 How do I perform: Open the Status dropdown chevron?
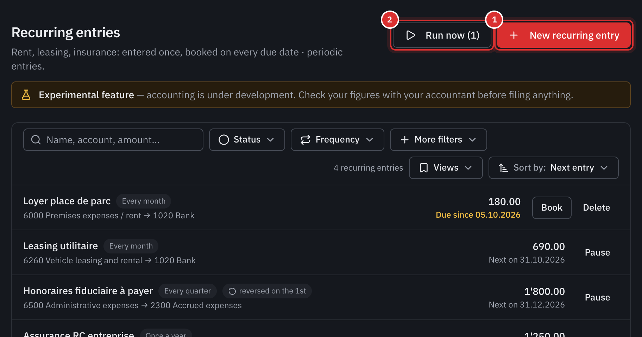(270, 140)
